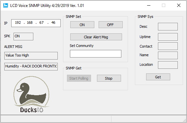This screenshot has width=187, height=123.
Task: Click the Location field in SNMP Sys
Action: (x=168, y=65)
